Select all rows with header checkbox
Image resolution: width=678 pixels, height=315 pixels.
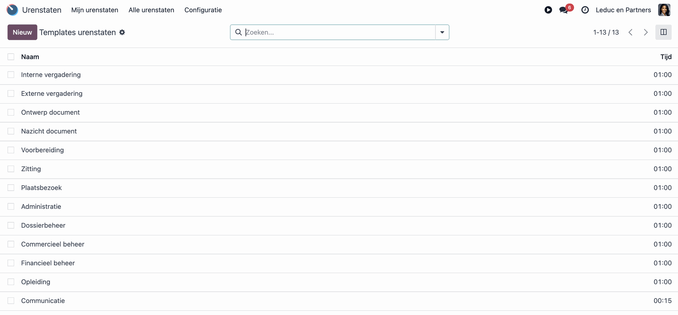(11, 57)
